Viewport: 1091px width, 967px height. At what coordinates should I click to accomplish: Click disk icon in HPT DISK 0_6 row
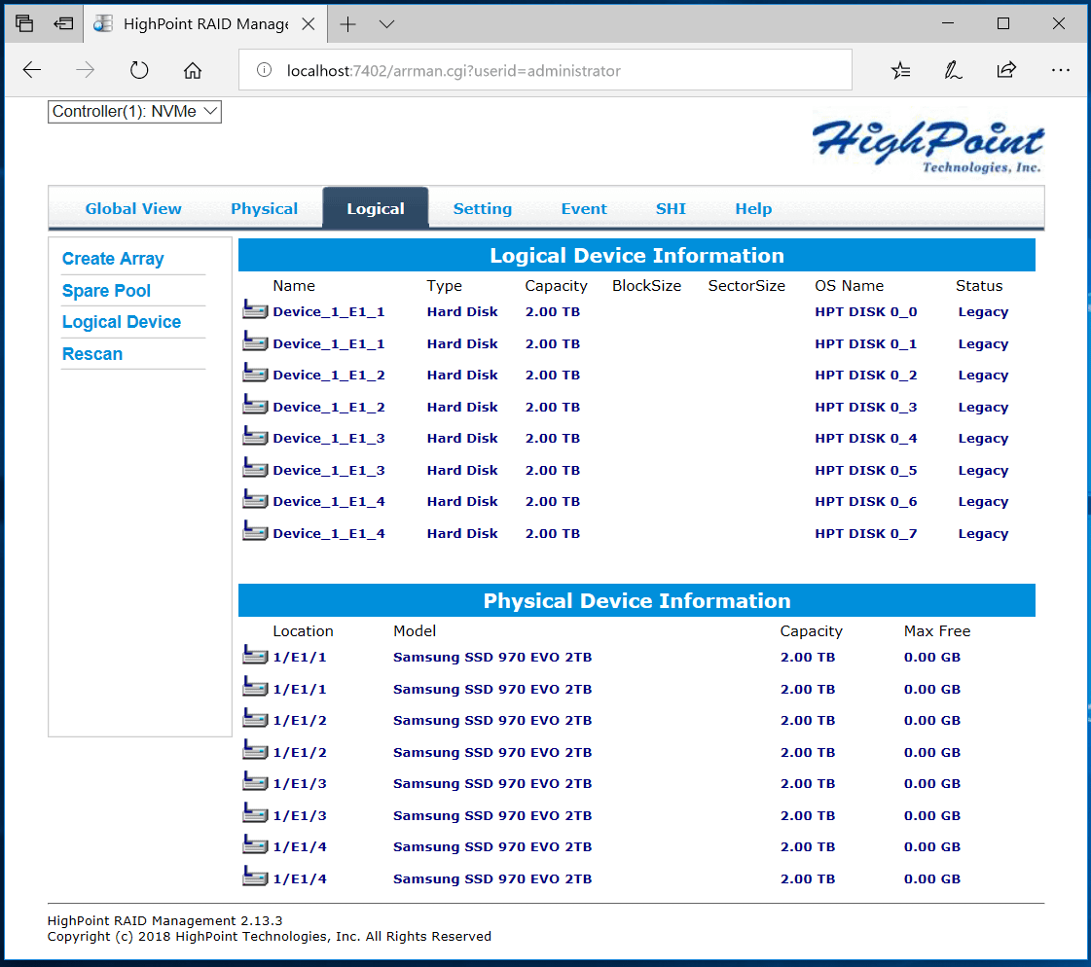click(x=255, y=499)
